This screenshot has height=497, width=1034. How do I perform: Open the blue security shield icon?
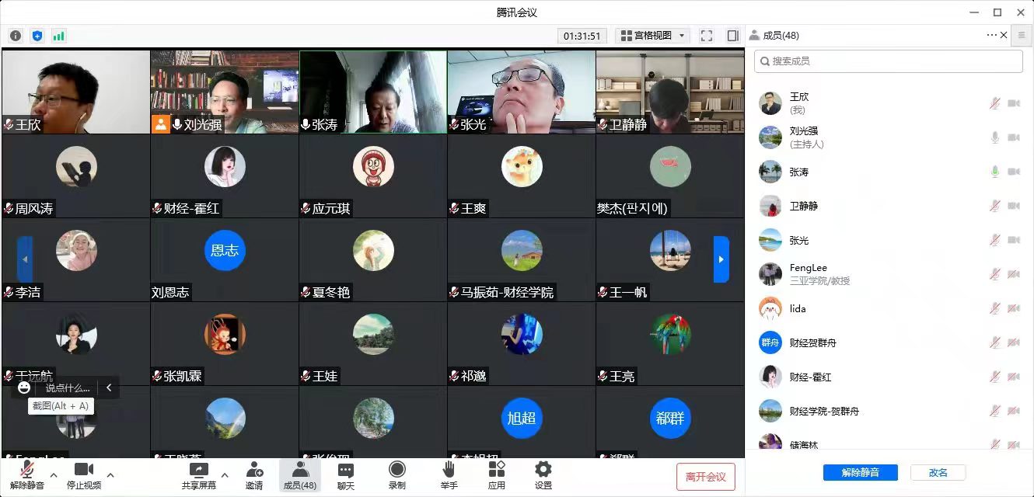point(37,36)
